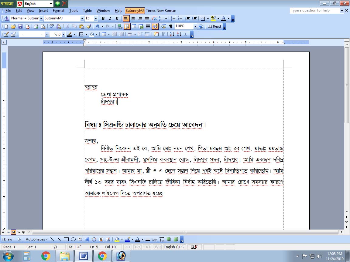Open the Bijoy language dropdown showing English

coord(51,4)
